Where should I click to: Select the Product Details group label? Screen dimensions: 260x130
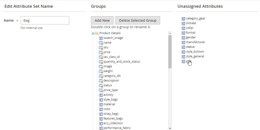[110, 33]
